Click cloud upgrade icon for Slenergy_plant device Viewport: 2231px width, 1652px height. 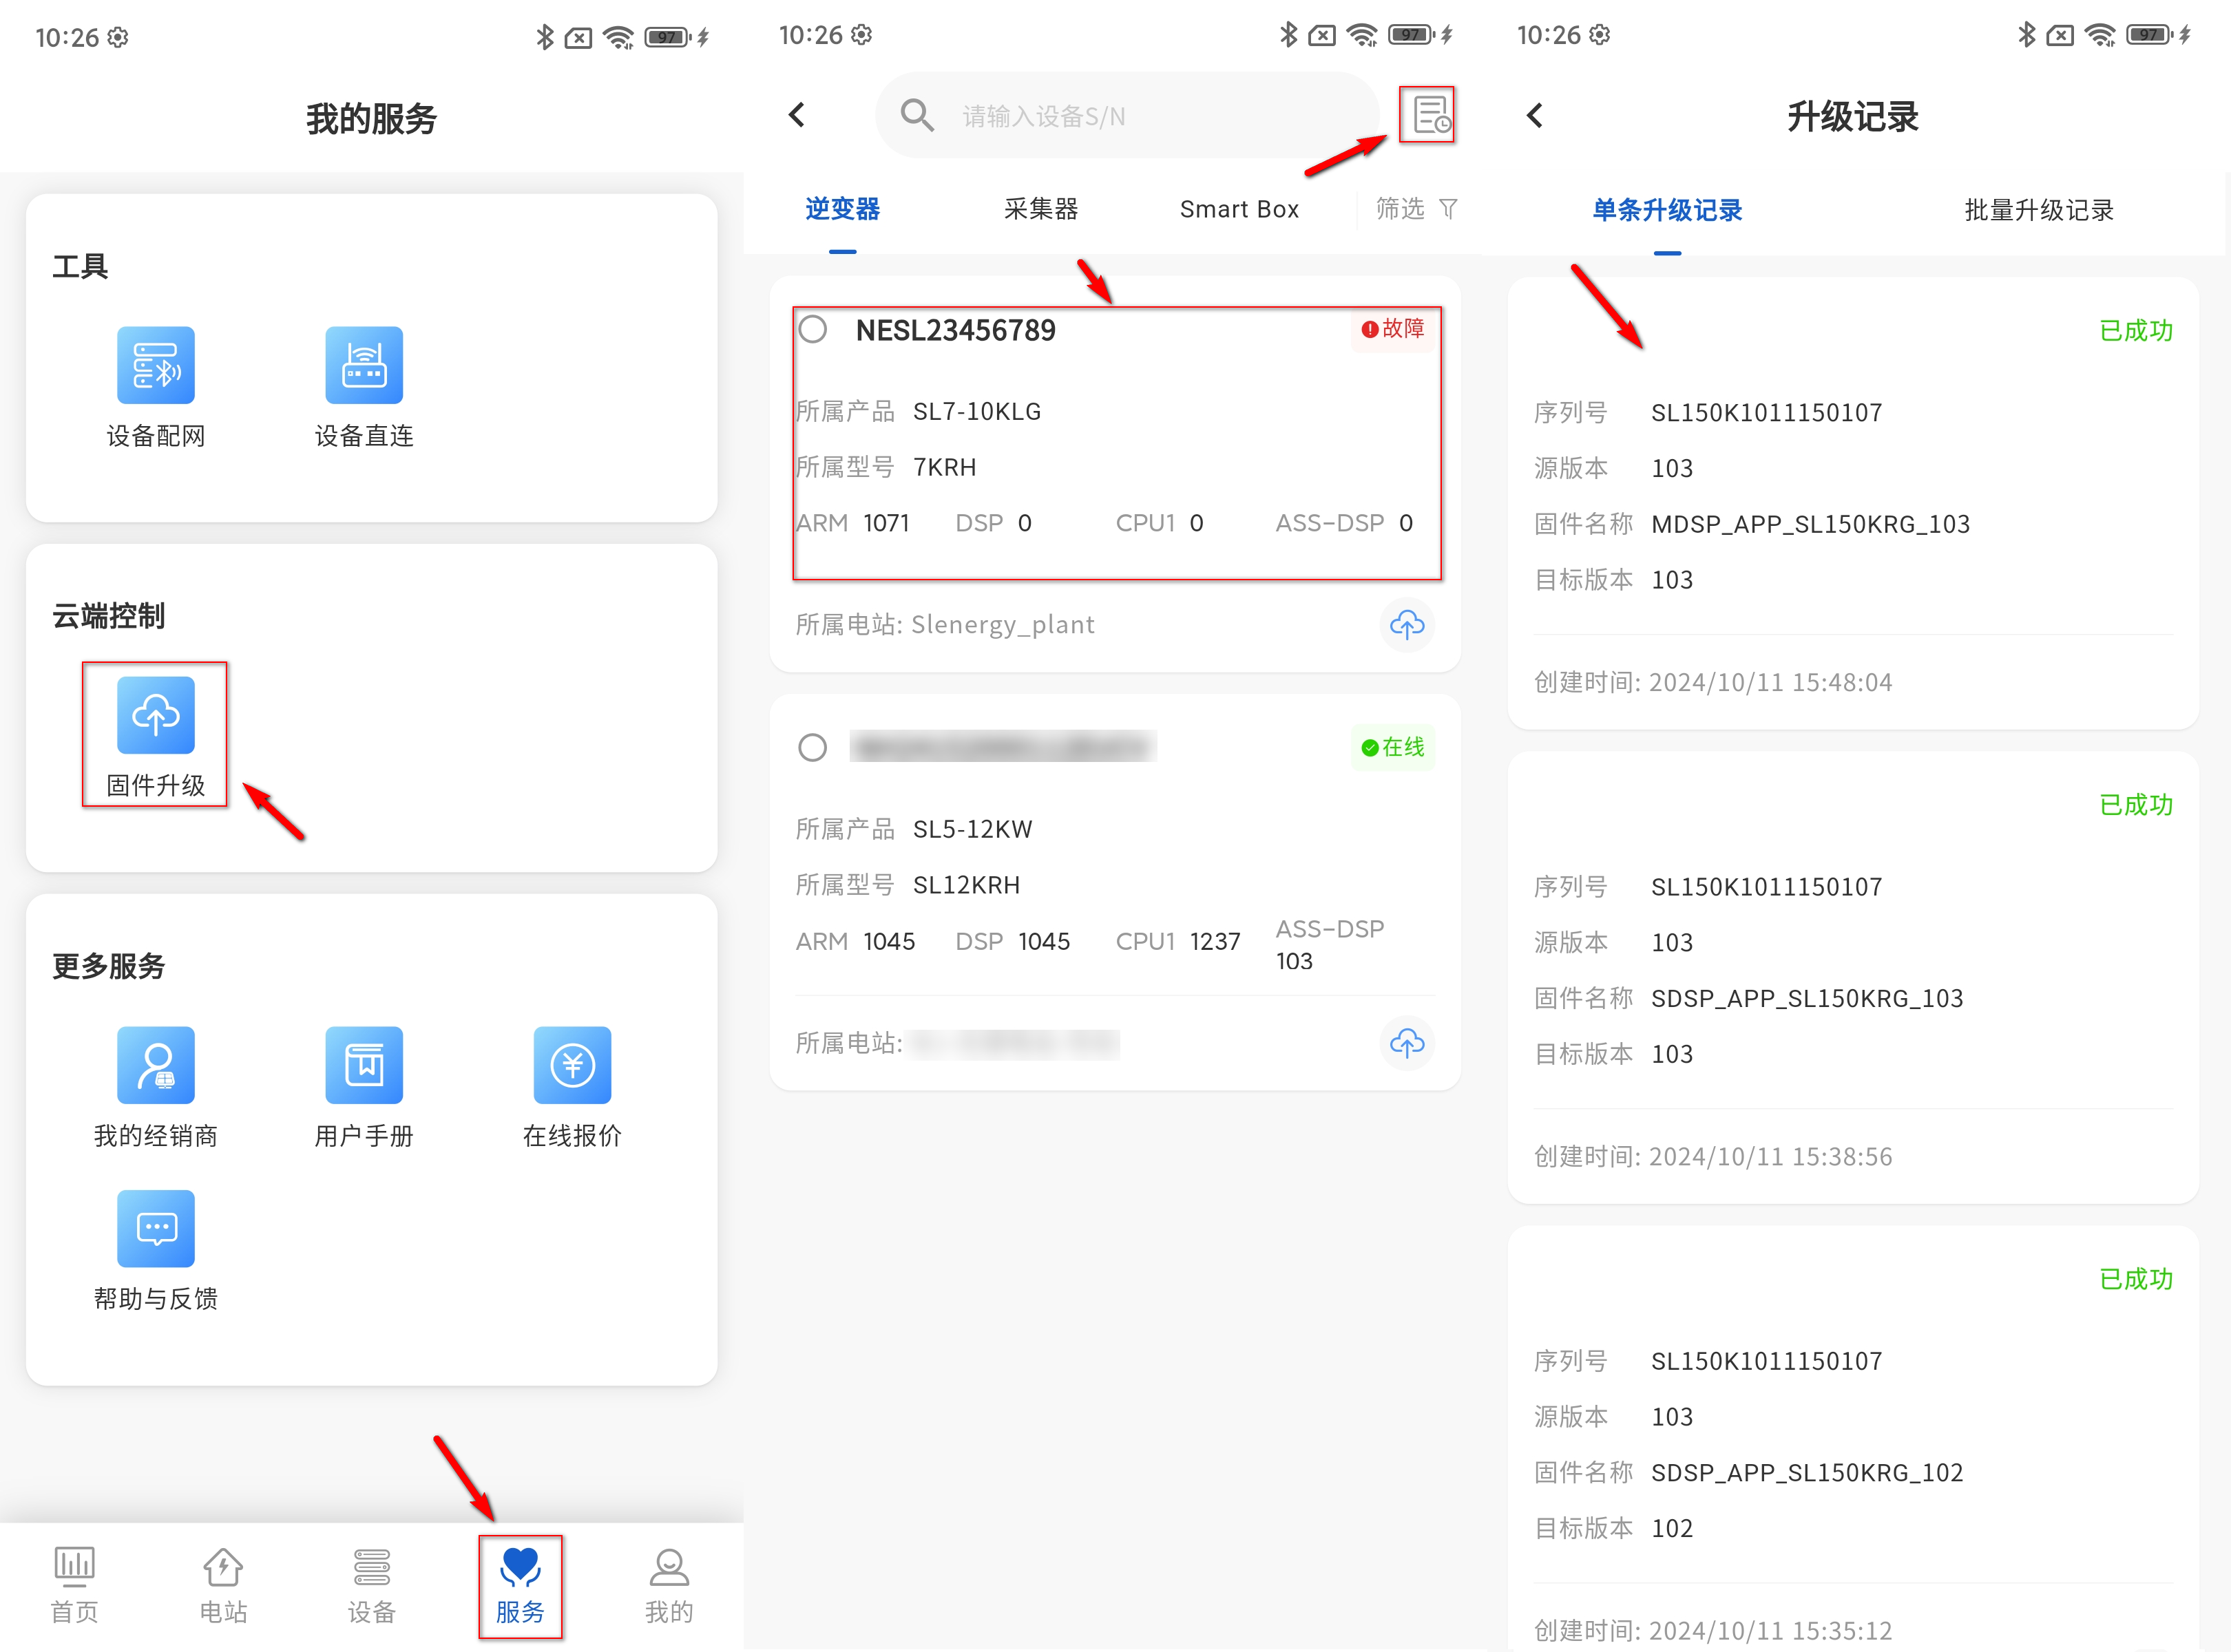click(x=1407, y=625)
